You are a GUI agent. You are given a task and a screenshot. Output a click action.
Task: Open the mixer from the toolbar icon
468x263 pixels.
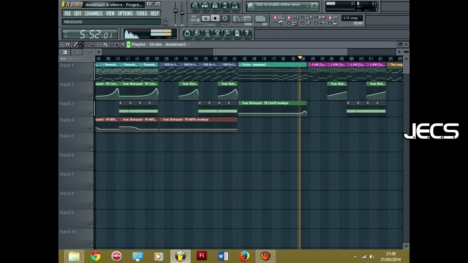click(235, 6)
